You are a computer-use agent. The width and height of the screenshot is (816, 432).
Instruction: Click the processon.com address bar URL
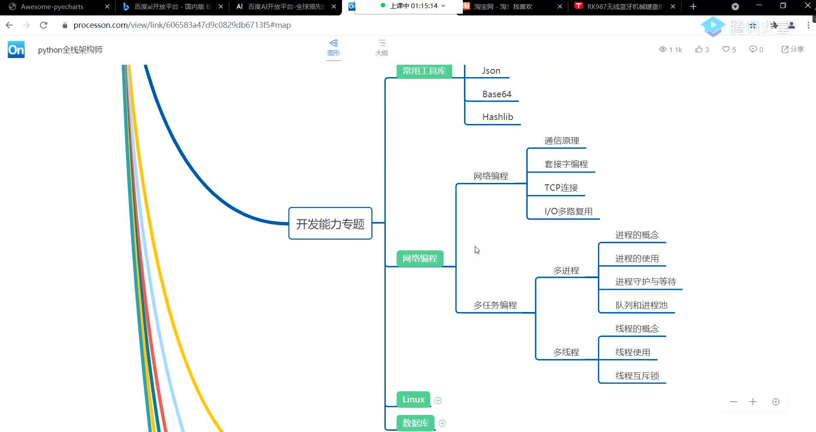click(182, 25)
